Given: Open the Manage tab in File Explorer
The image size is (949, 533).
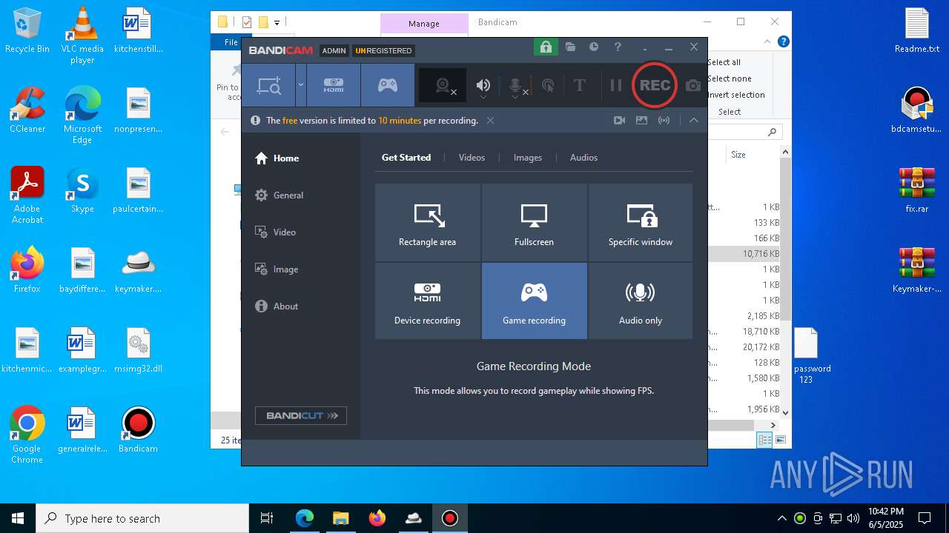Looking at the screenshot, I should pyautogui.click(x=424, y=24).
